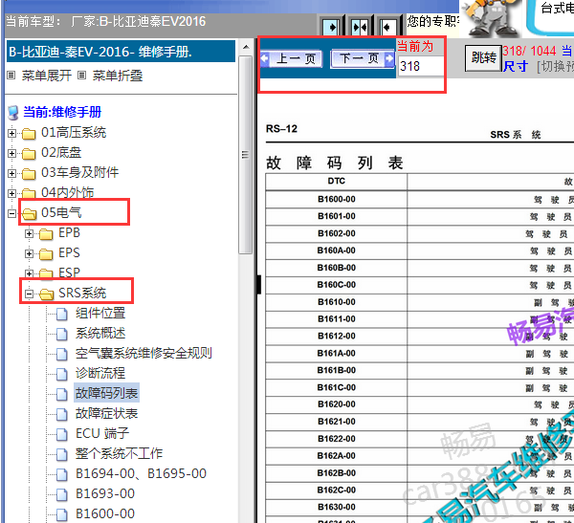Click the B1693-00 document icon
Viewport: 574px width, 523px height.
coord(62,494)
